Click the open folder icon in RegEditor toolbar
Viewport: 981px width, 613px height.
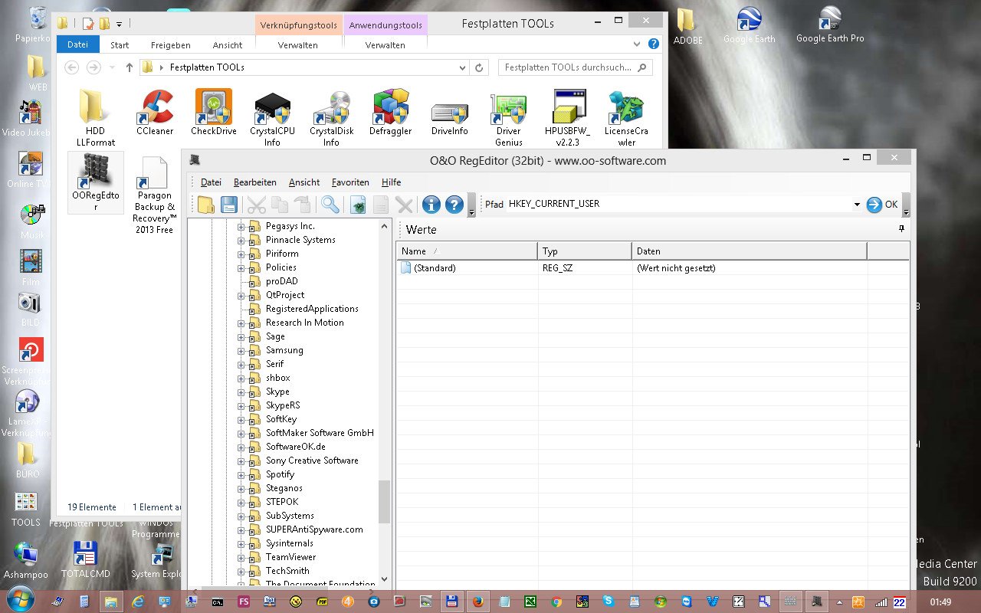click(x=206, y=205)
